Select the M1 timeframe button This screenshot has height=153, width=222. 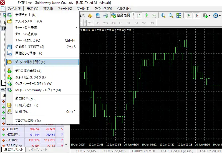pyautogui.click(x=90, y=23)
